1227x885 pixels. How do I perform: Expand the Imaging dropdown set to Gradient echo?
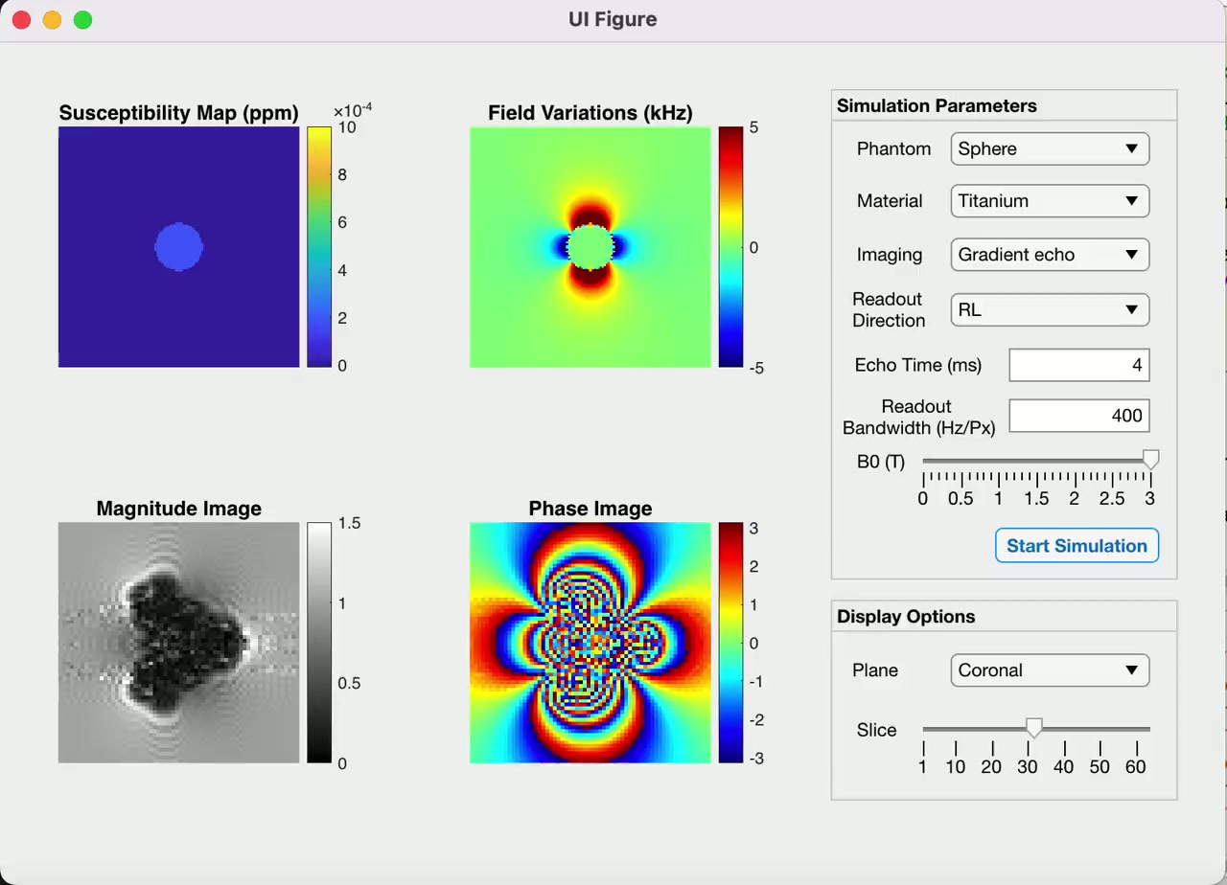pos(1050,255)
